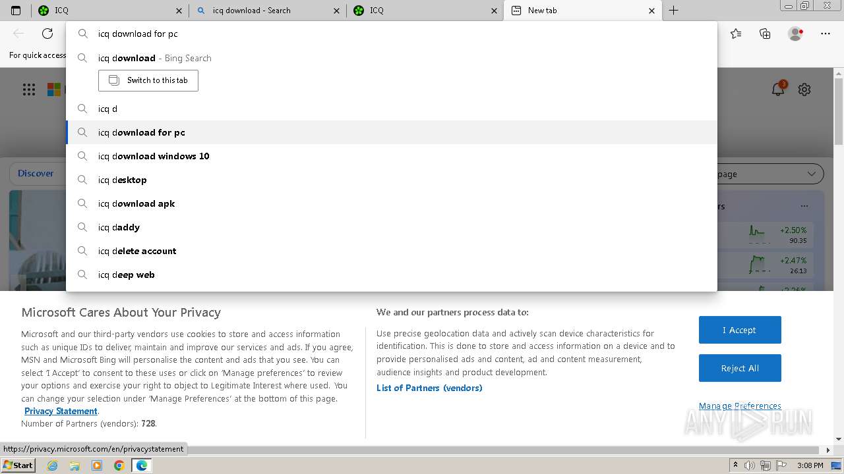Select suggestion icq d
The width and height of the screenshot is (844, 474).
(x=392, y=109)
